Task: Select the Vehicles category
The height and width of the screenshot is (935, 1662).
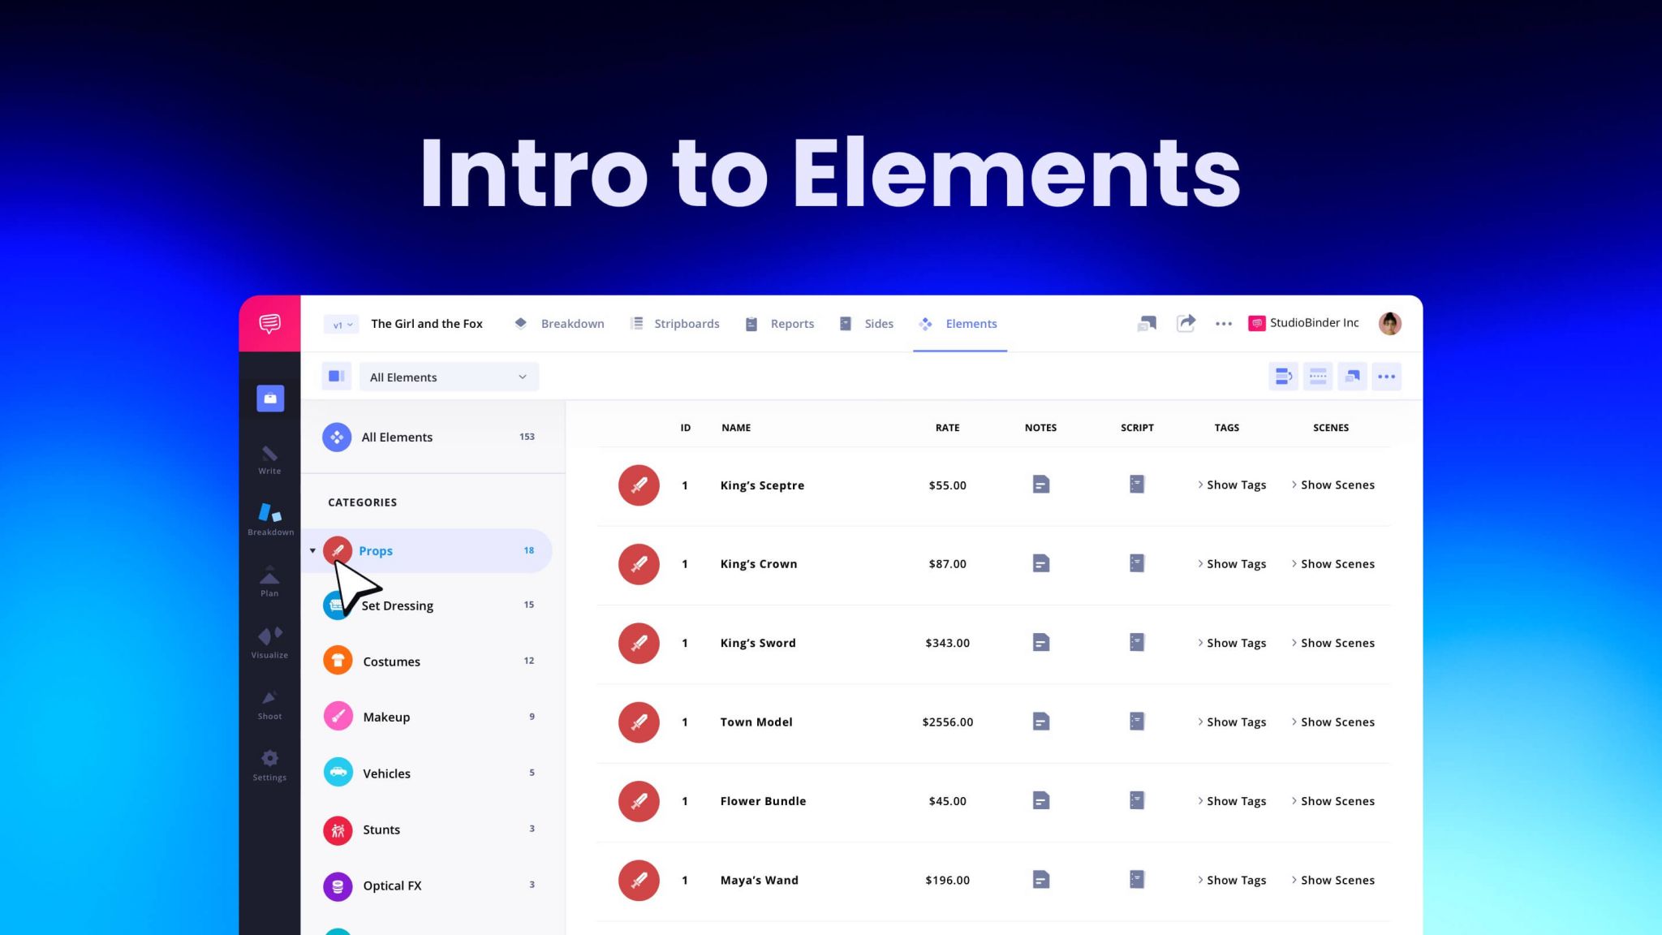Action: [x=387, y=773]
